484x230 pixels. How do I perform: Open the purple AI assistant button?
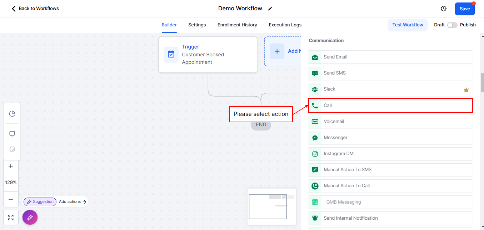tap(30, 217)
